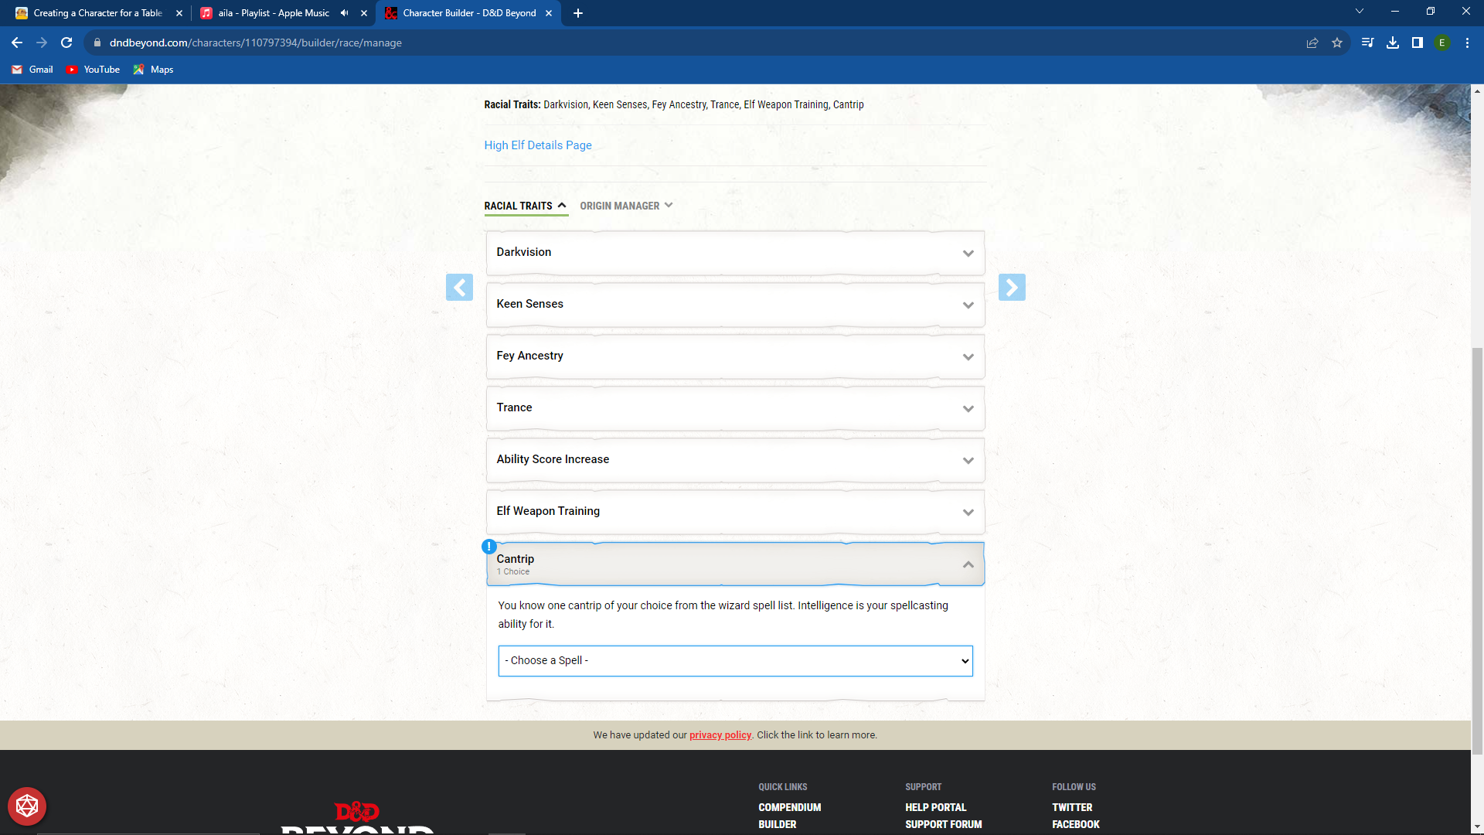
Task: Click the blue next-page arrow
Action: click(1013, 287)
